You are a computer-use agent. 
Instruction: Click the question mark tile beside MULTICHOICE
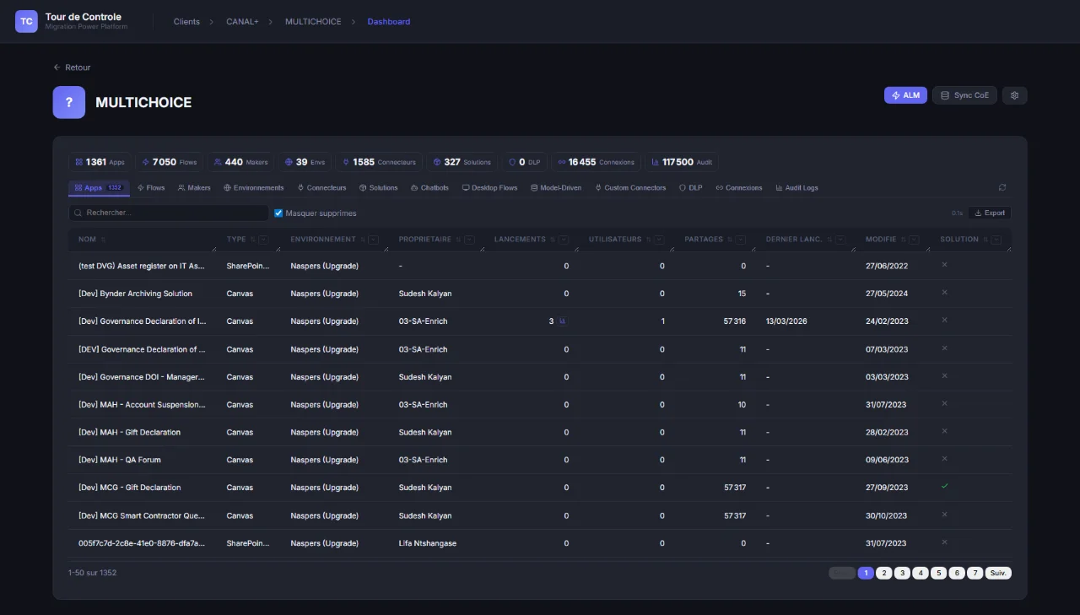click(69, 102)
